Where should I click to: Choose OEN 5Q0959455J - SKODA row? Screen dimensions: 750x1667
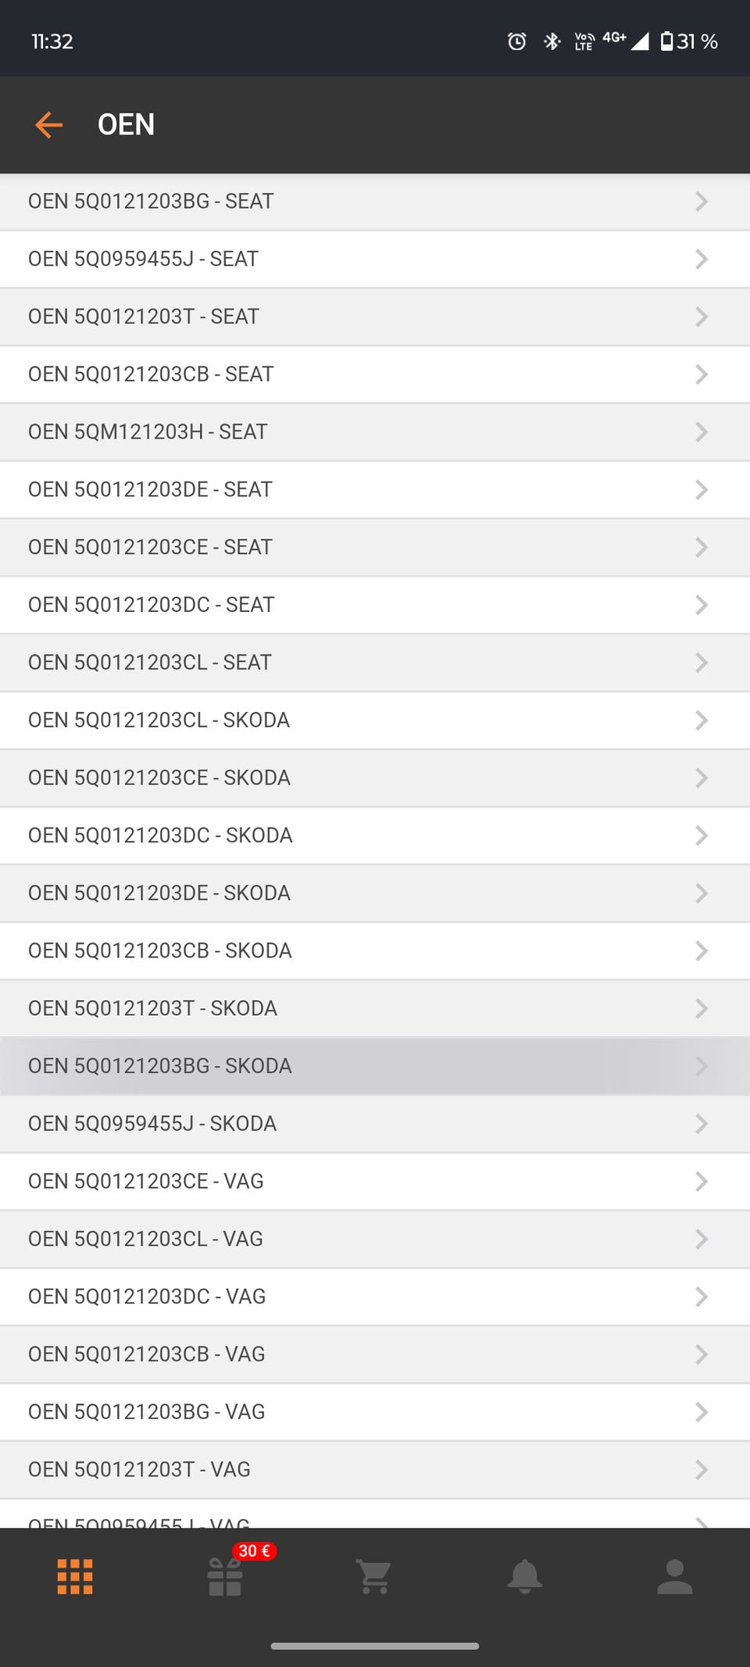click(x=152, y=1124)
